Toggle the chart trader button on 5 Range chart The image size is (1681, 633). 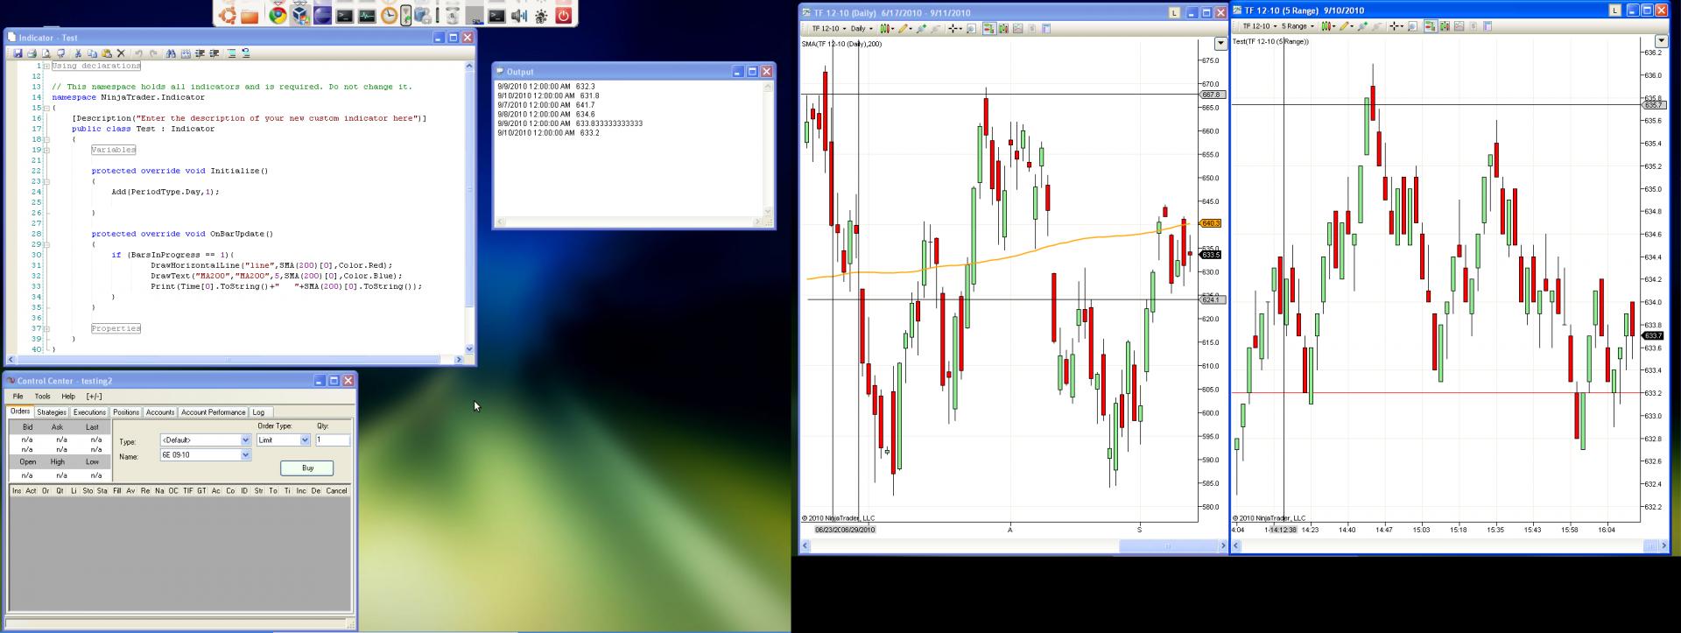click(1431, 26)
